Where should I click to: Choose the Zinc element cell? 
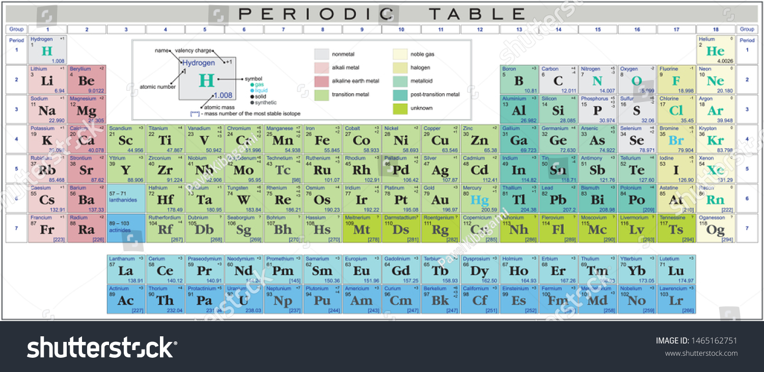pos(480,139)
